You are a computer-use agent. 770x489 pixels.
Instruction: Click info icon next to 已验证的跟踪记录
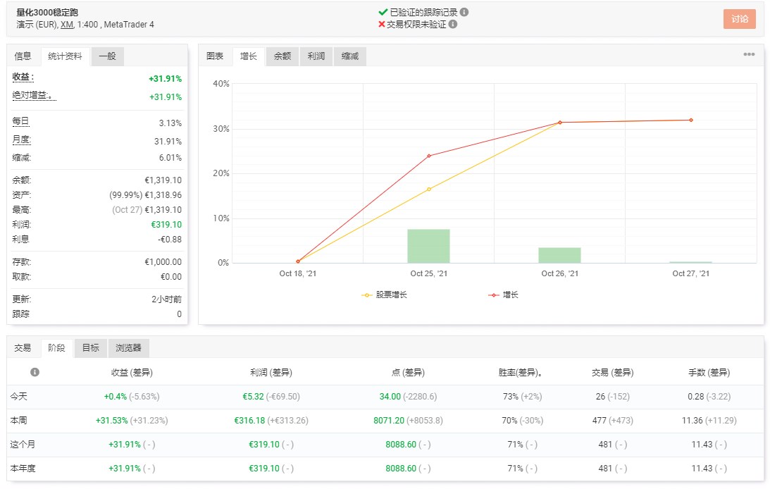(x=464, y=12)
